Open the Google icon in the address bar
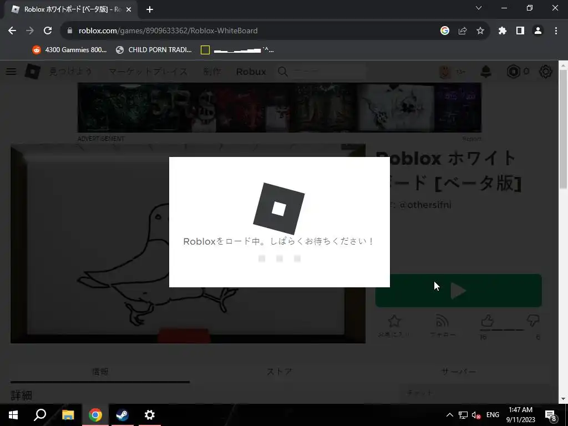This screenshot has width=568, height=426. coord(445,31)
